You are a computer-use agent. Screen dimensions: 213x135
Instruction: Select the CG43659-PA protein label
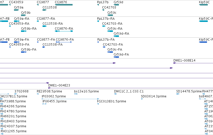pyautogui.click(x=19, y=44)
